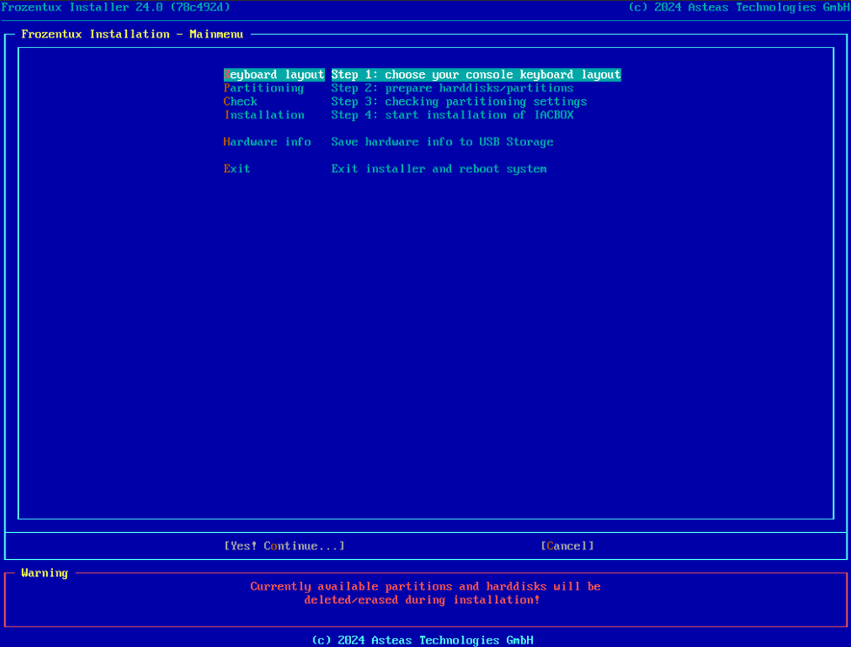851x647 pixels.
Task: Choose the Partitioning menu option
Action: (x=264, y=88)
